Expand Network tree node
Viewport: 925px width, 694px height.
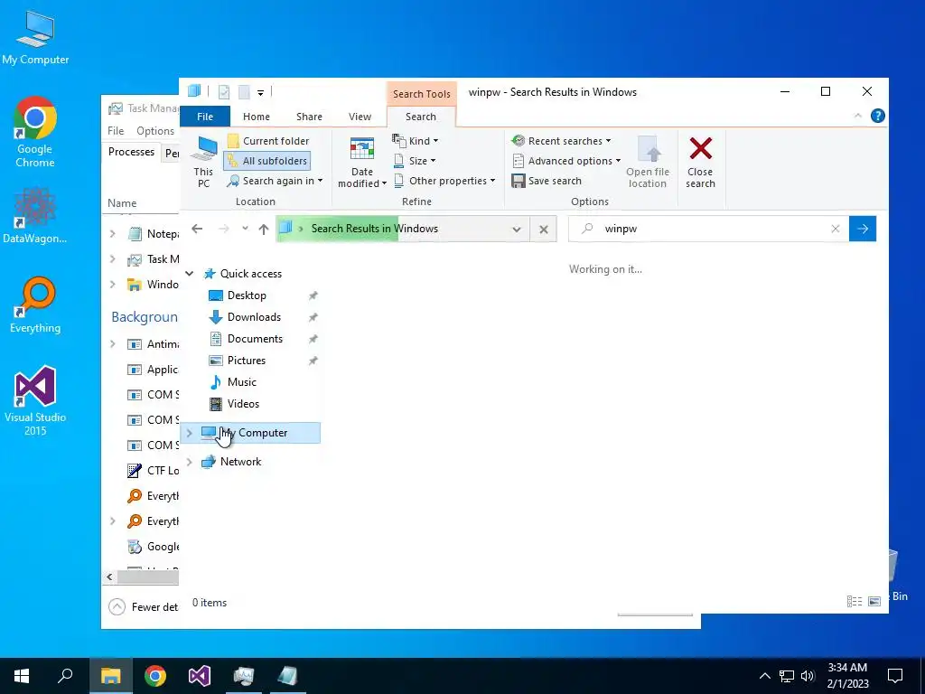tap(190, 462)
